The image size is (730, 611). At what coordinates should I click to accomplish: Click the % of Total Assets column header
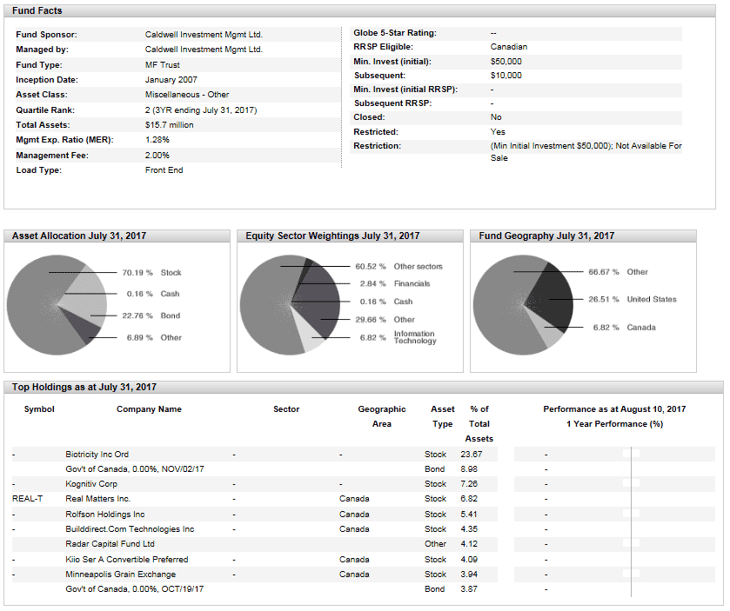[479, 423]
